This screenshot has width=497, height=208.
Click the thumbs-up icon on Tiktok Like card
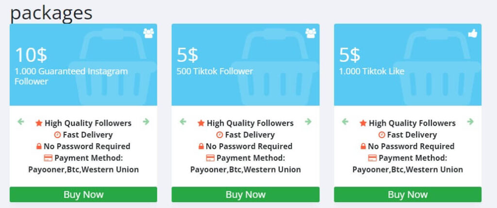click(x=473, y=33)
